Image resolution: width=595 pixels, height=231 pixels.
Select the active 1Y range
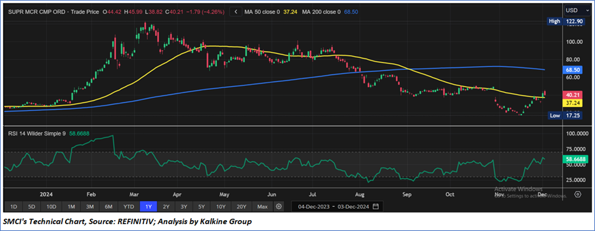coord(148,207)
